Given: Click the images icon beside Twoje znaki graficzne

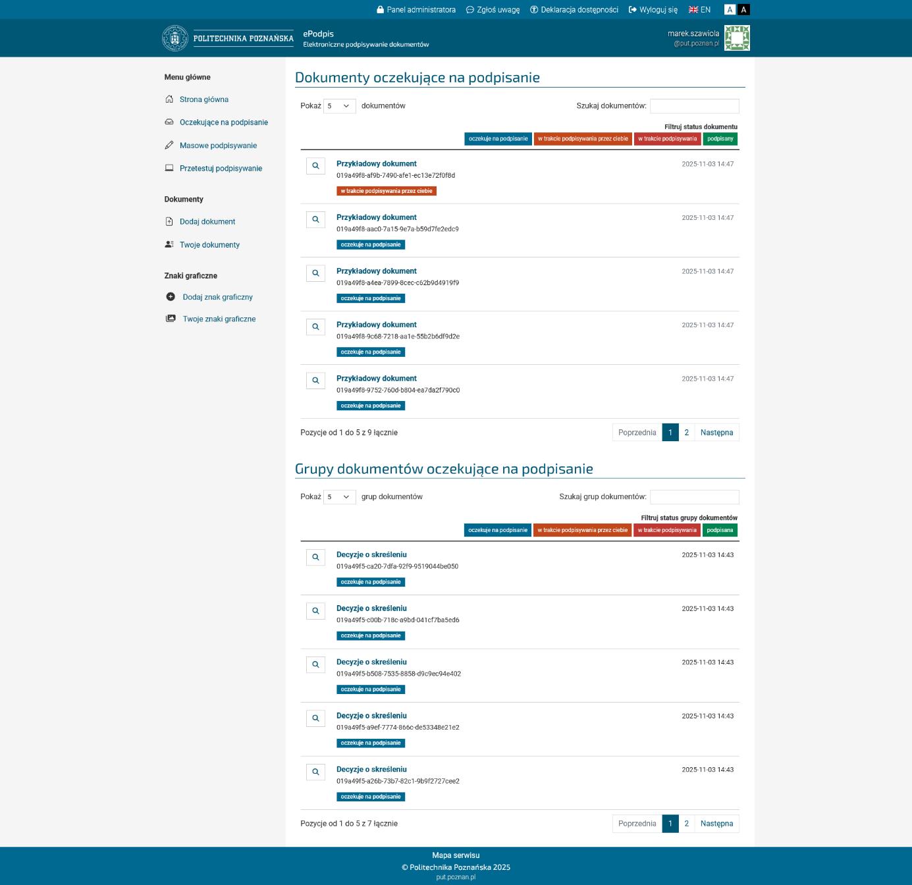Looking at the screenshot, I should [171, 319].
